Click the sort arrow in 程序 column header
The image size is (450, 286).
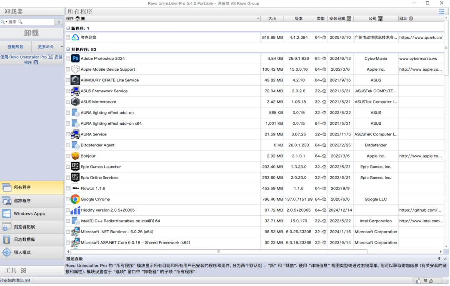click(258, 19)
